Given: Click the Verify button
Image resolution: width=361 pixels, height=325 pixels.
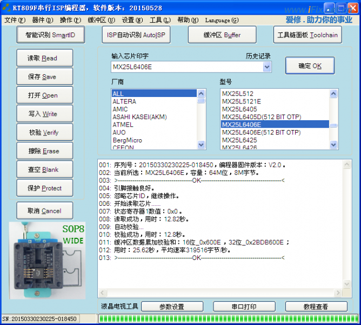Looking at the screenshot, I should pos(45,132).
